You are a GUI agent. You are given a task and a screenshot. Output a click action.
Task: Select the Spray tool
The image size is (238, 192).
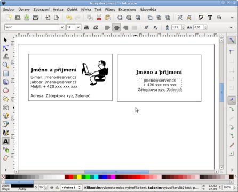pyautogui.click(x=6, y=150)
